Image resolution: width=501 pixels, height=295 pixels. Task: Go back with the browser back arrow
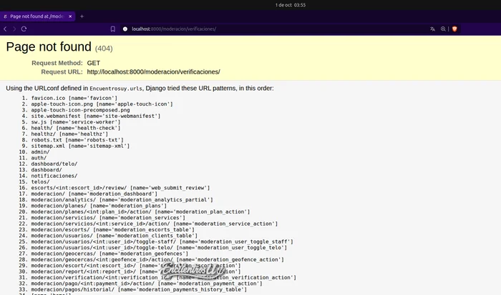(x=5, y=29)
